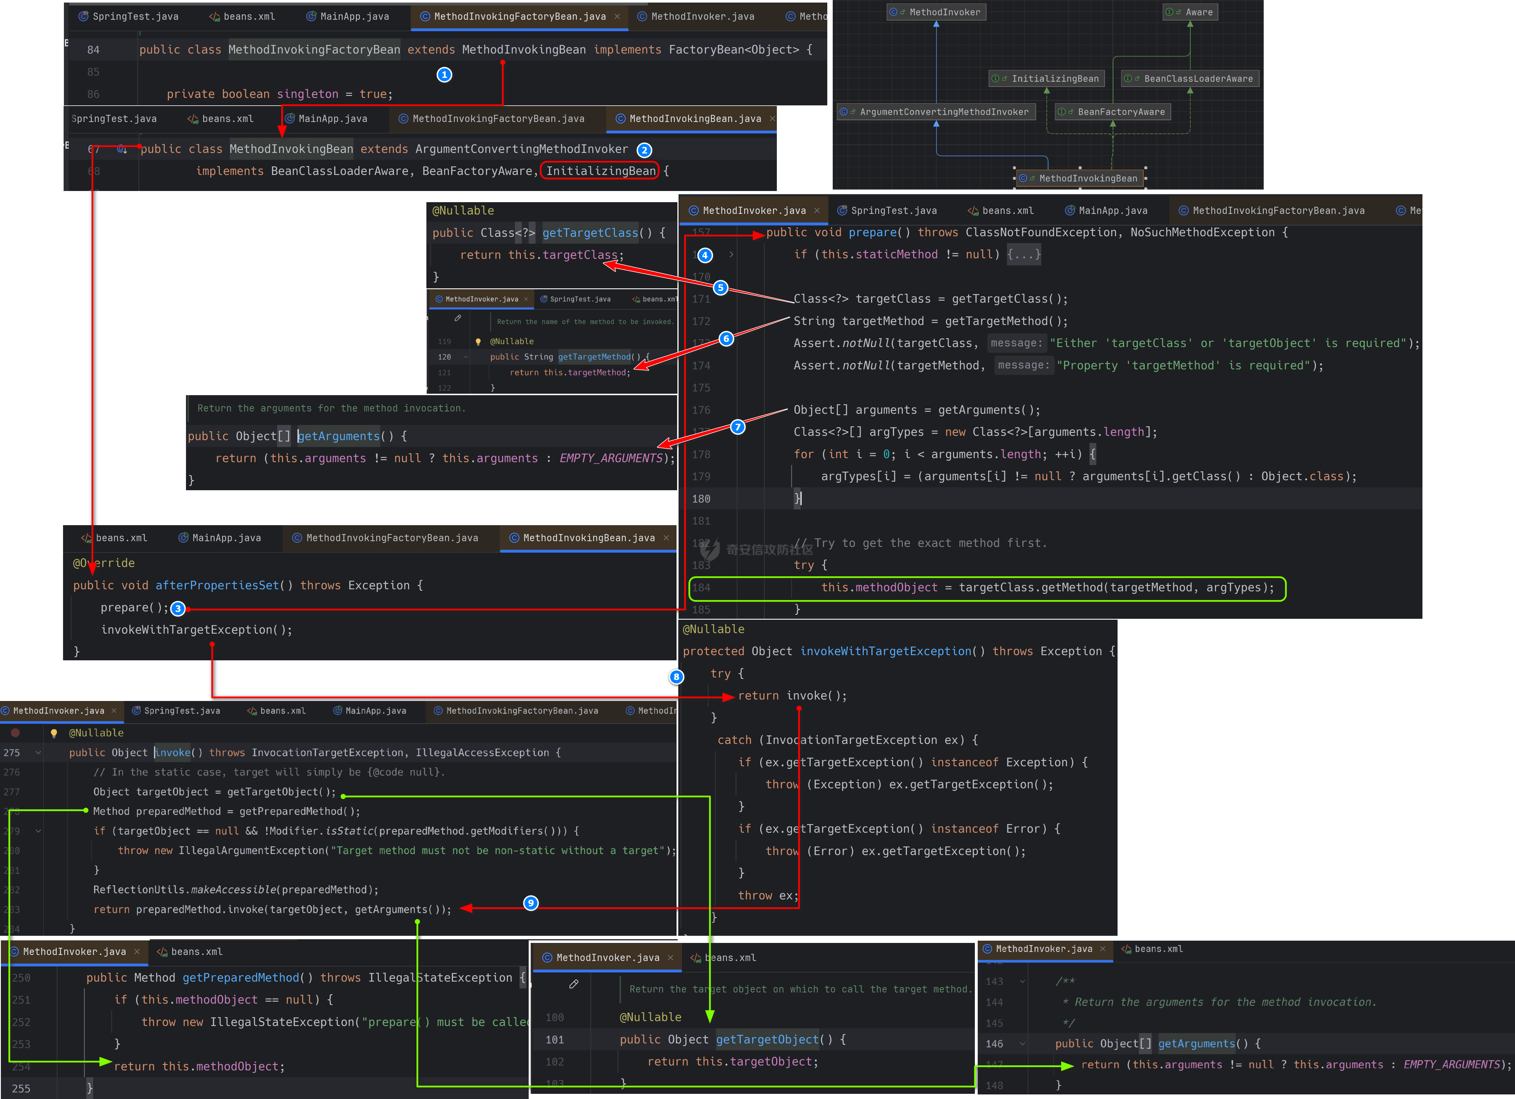
Task: Click the this.methodObject assignment on line 184
Action: click(x=1047, y=588)
